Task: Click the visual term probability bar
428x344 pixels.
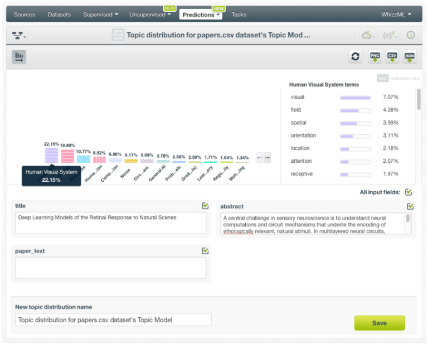Action: pos(355,98)
